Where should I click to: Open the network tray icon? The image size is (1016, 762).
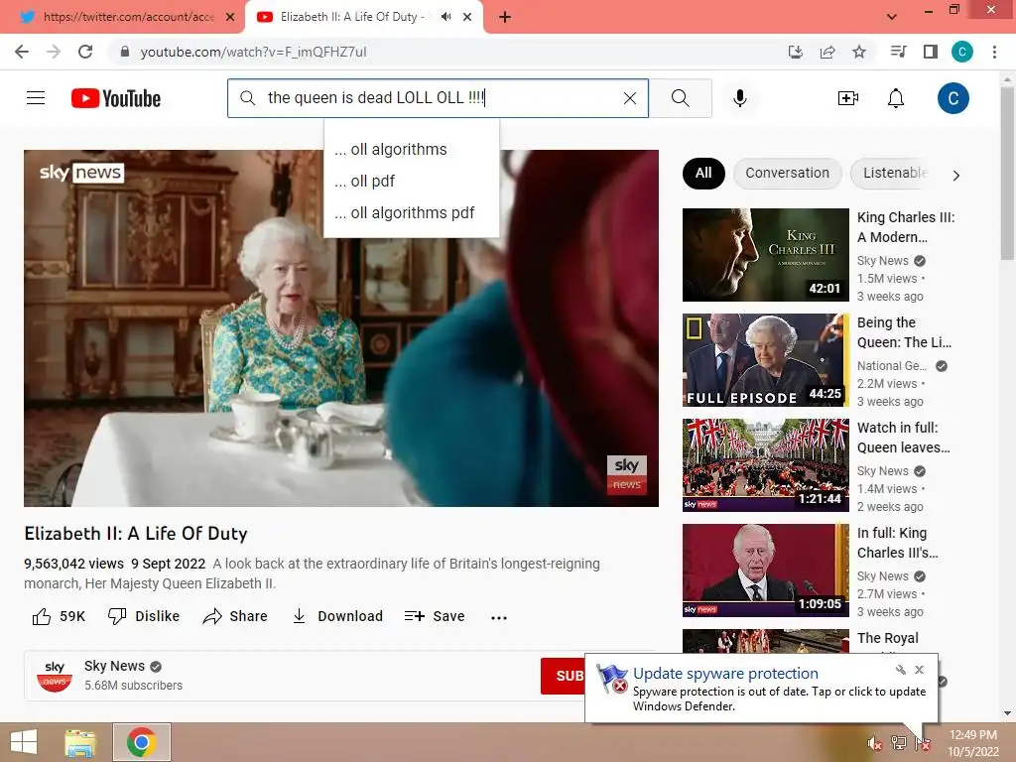pyautogui.click(x=899, y=743)
